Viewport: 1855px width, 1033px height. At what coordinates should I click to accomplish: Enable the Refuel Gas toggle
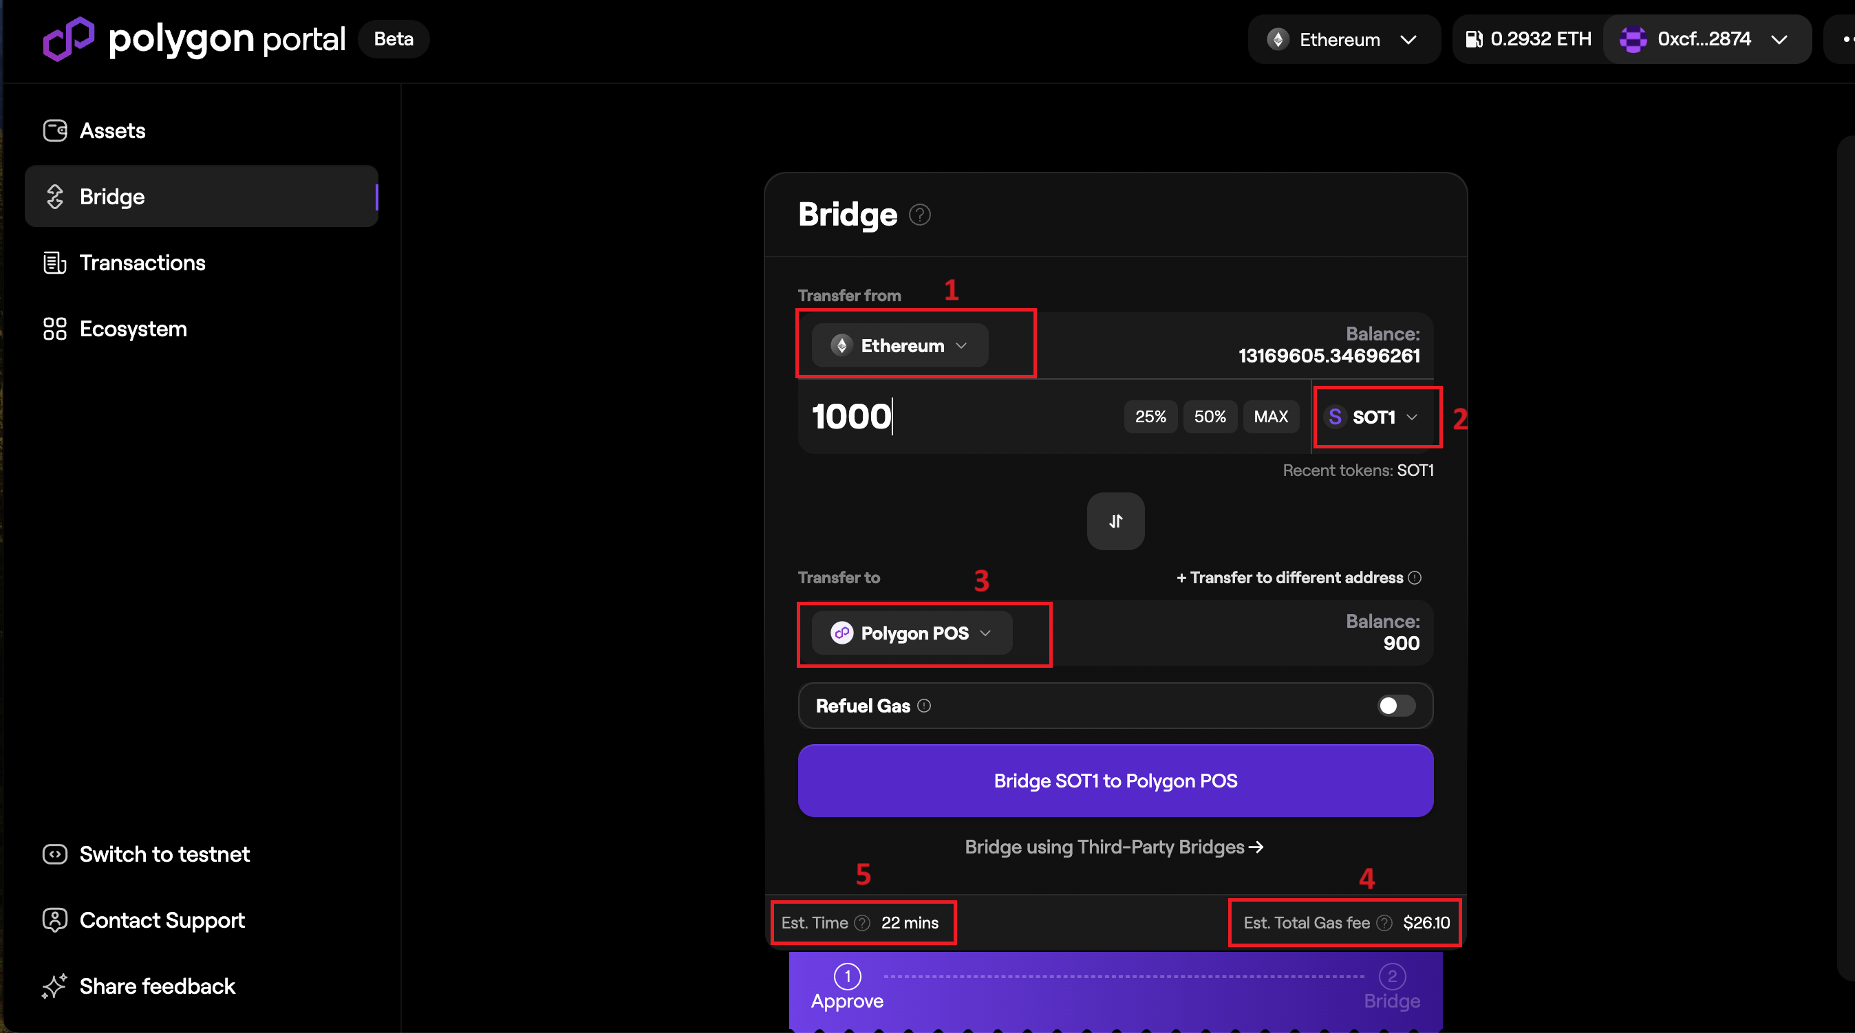click(1395, 706)
